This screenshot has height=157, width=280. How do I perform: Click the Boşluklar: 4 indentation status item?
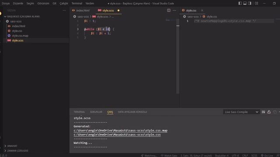click(222, 156)
